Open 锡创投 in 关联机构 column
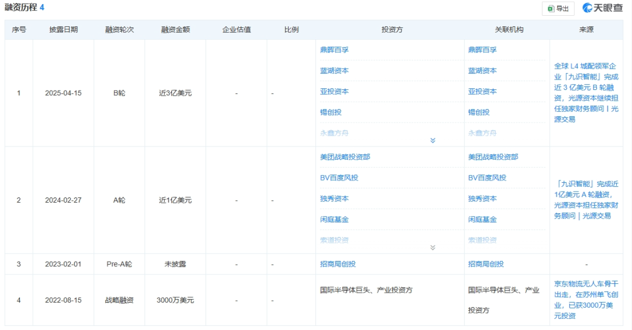Screen dimensions: 632x330 479,112
